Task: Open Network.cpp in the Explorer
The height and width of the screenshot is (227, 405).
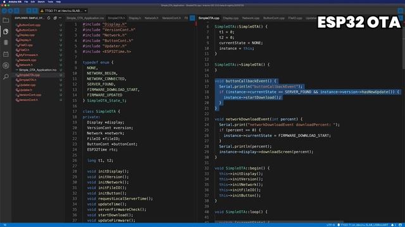Action: 39,60
